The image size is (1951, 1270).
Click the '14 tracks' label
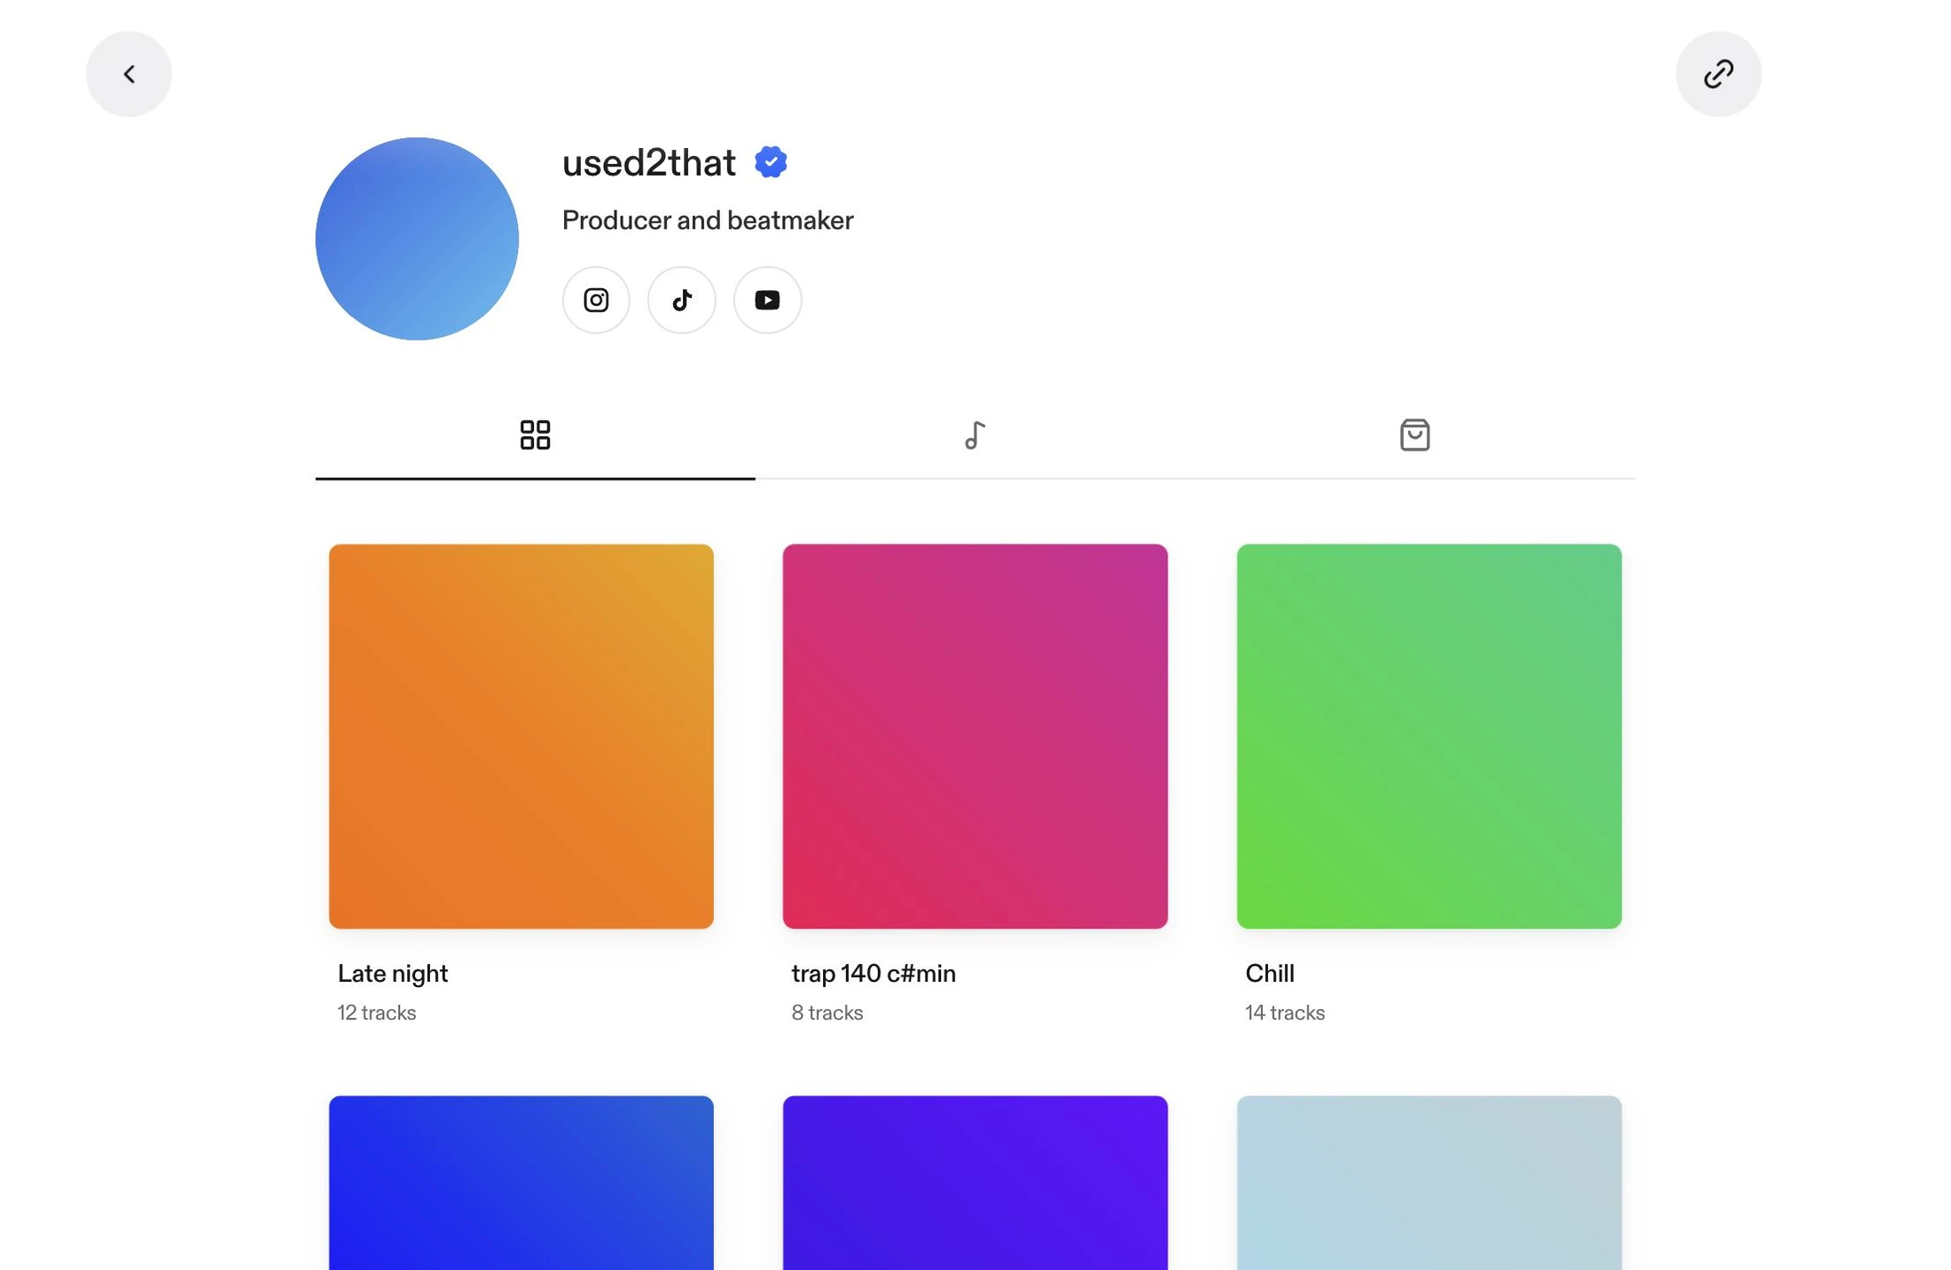pyautogui.click(x=1284, y=1013)
